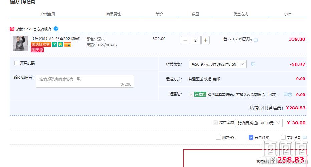This screenshot has width=311, height=167.
Task: Decrease the item quantity with minus button
Action: [x=185, y=40]
